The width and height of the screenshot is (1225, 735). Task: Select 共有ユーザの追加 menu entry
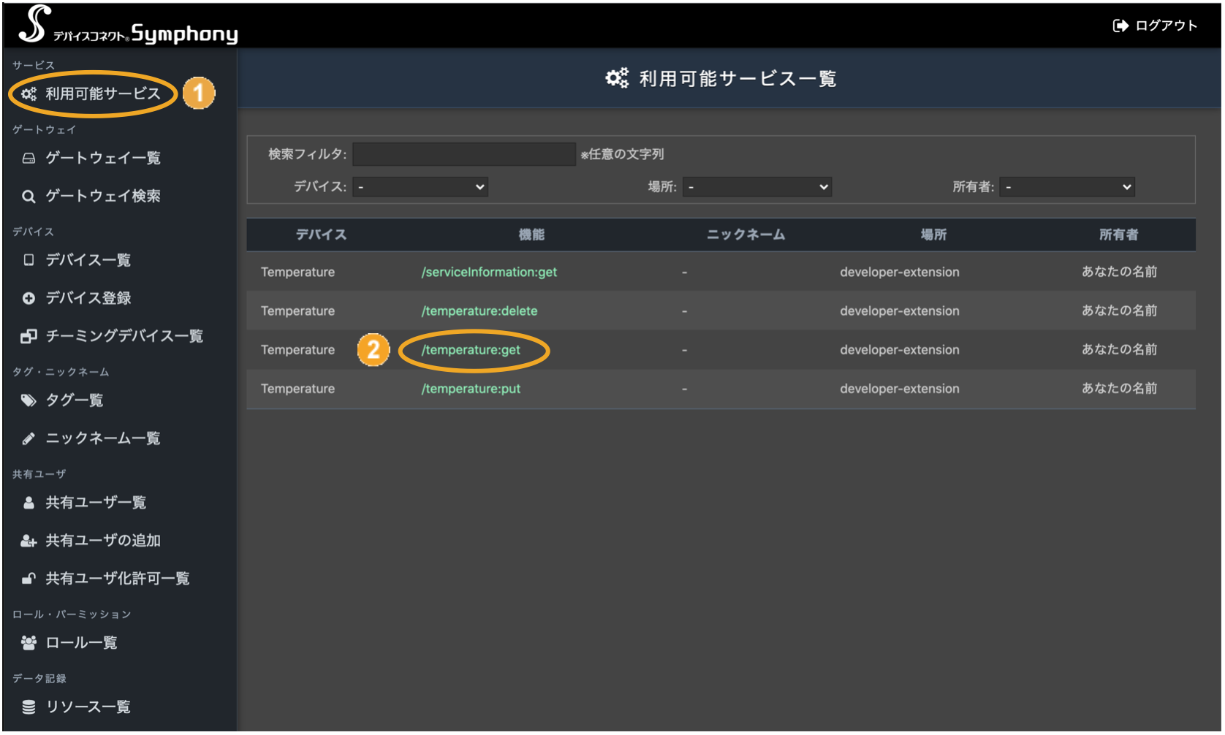pos(103,541)
